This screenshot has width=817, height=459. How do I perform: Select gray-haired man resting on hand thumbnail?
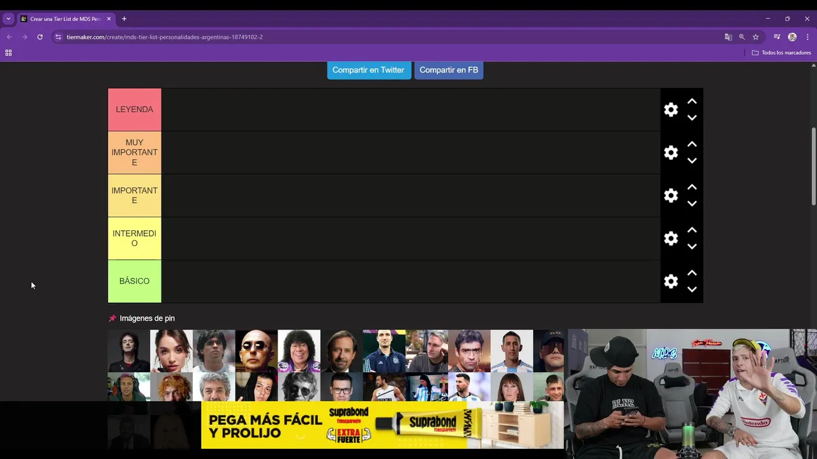point(426,351)
